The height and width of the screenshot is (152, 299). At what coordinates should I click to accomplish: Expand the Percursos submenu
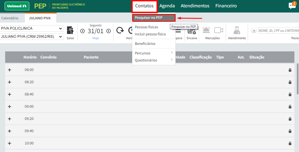[x=154, y=53]
